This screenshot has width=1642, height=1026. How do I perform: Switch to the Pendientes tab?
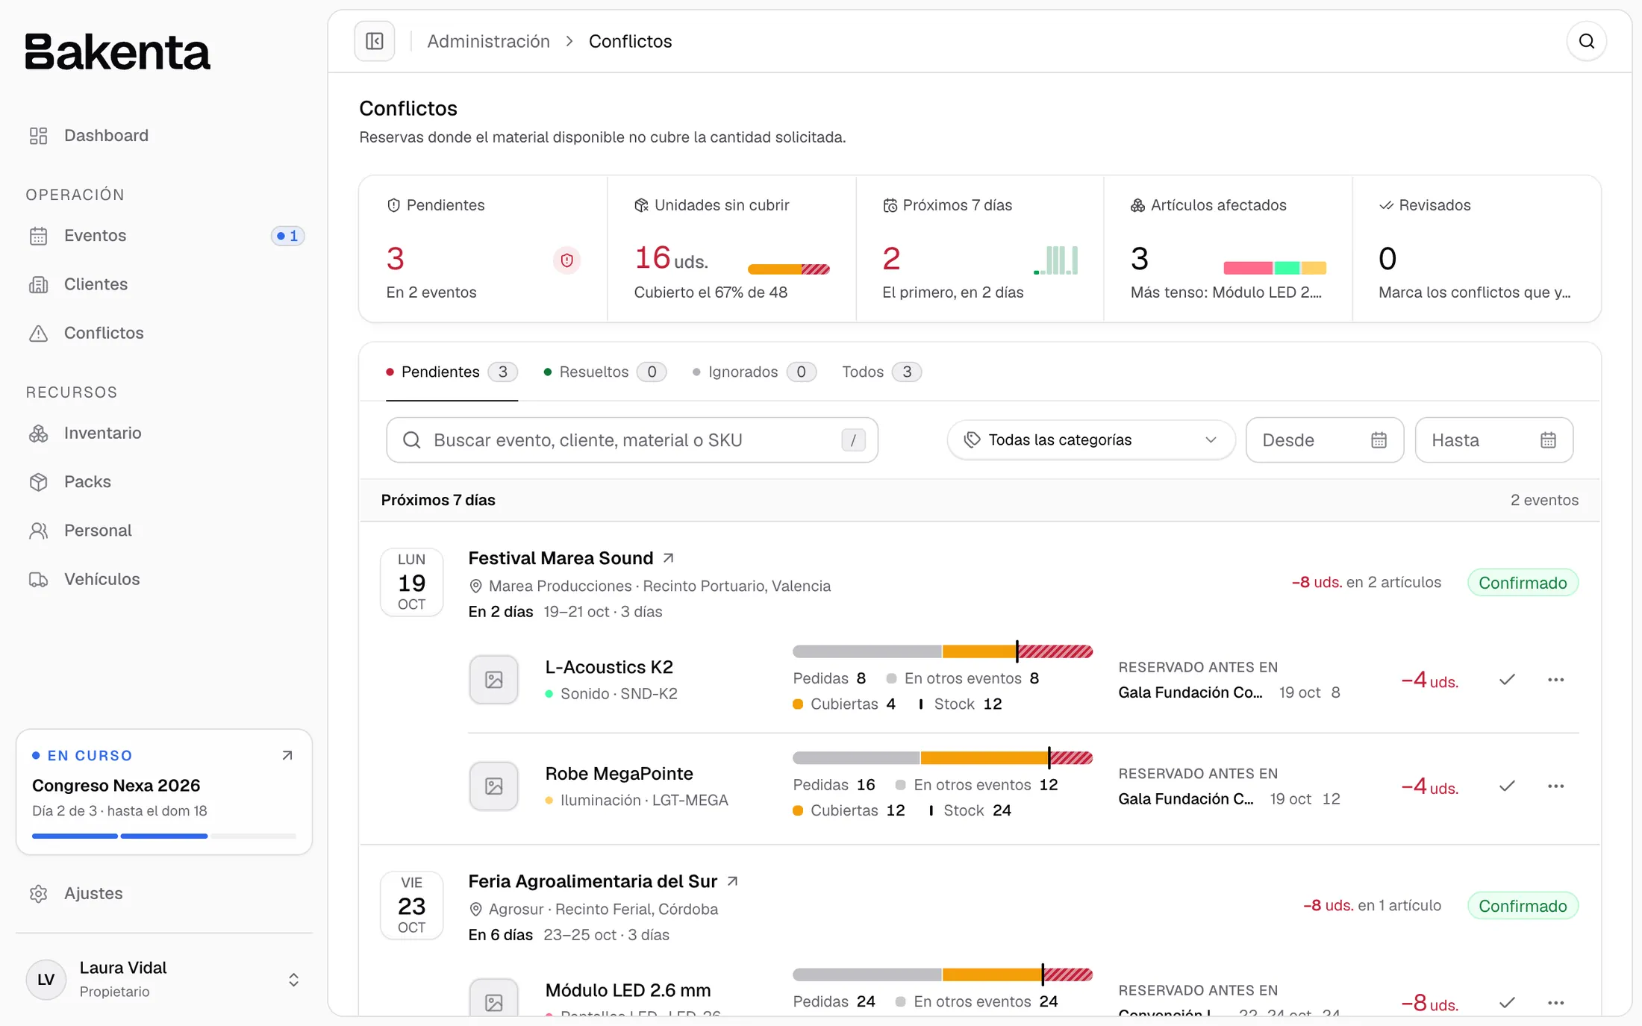tap(452, 372)
